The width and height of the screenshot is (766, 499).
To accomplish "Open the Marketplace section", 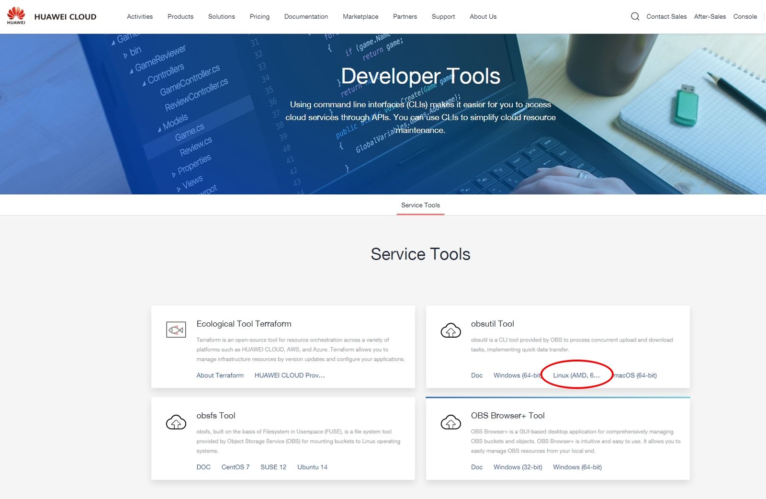I will point(360,16).
